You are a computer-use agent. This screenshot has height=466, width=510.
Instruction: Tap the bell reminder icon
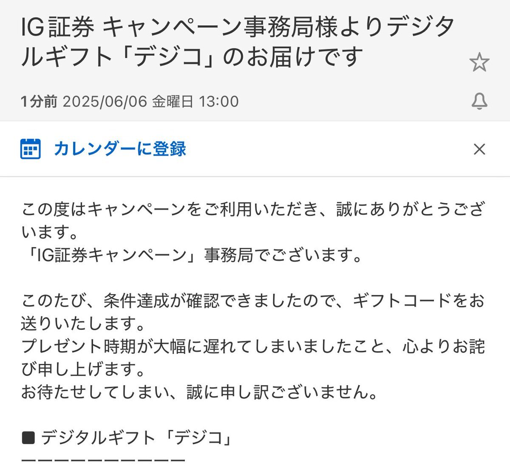479,102
